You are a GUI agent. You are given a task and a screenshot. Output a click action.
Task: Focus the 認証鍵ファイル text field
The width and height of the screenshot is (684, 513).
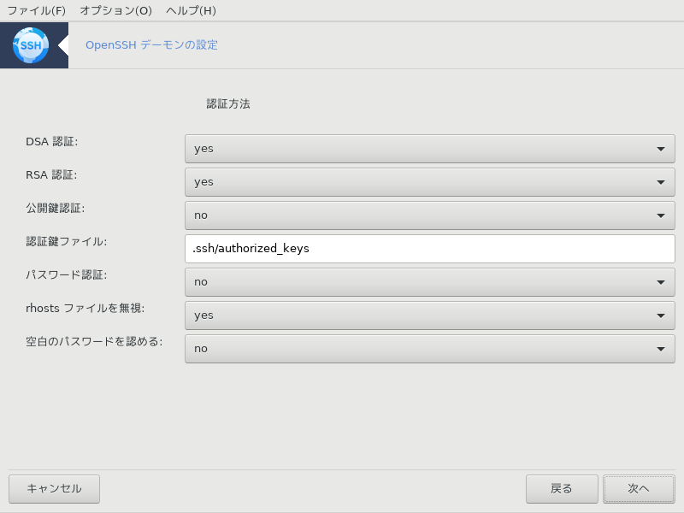point(430,249)
